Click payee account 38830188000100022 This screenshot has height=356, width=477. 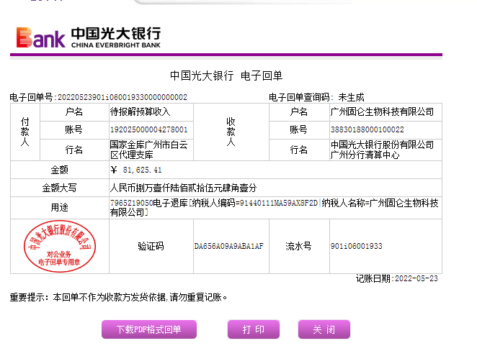367,129
